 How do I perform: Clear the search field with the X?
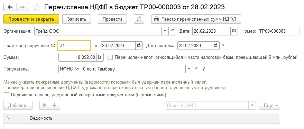pos(252,105)
